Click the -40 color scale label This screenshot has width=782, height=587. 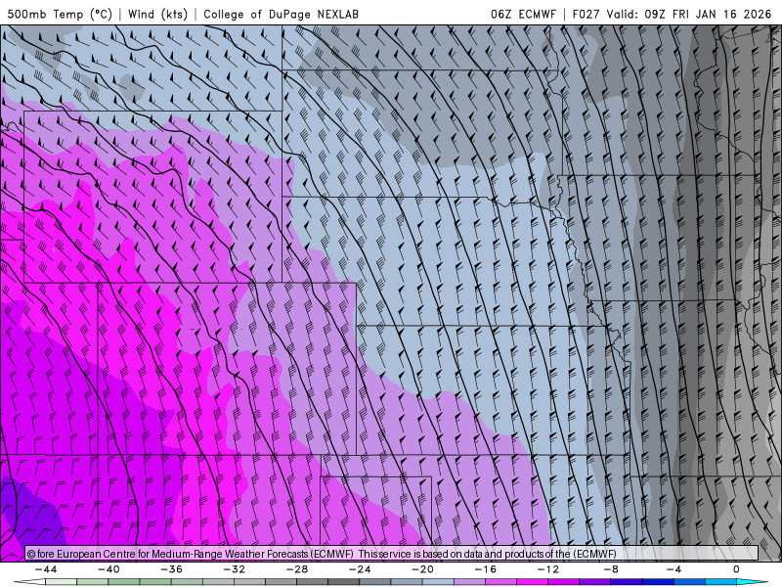pyautogui.click(x=109, y=569)
